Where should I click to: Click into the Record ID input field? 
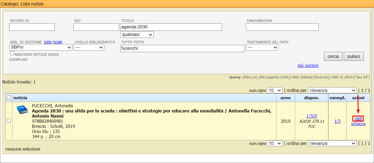coord(32,27)
